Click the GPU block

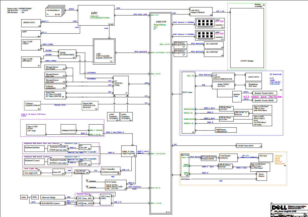(x=96, y=15)
